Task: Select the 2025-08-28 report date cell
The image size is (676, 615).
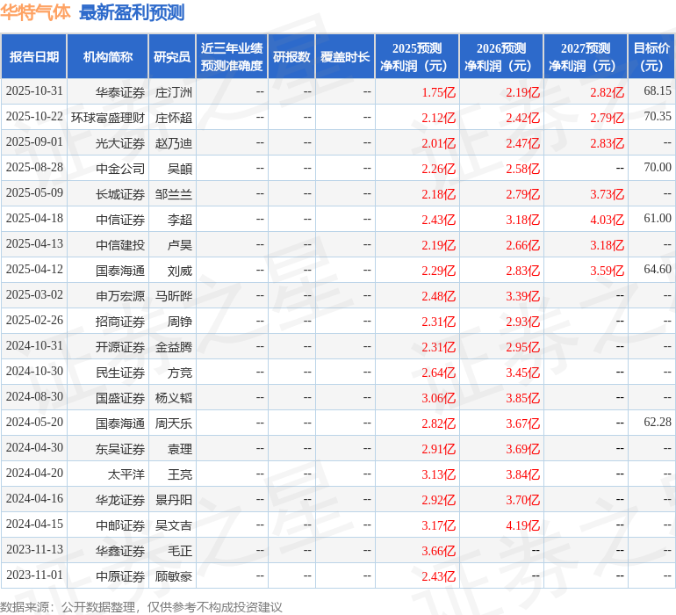Action: point(34,168)
